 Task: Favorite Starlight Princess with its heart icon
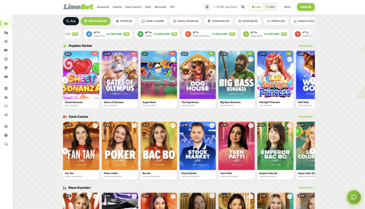[289, 59]
